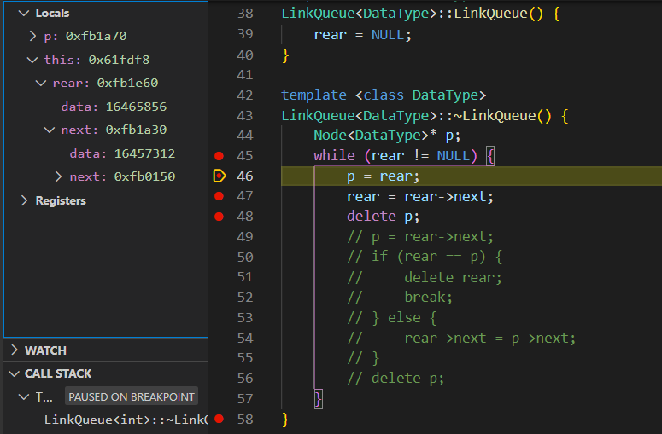Viewport: 662px width, 434px height.
Task: Click 'while (rear != NULL)' statement
Action: (x=395, y=156)
